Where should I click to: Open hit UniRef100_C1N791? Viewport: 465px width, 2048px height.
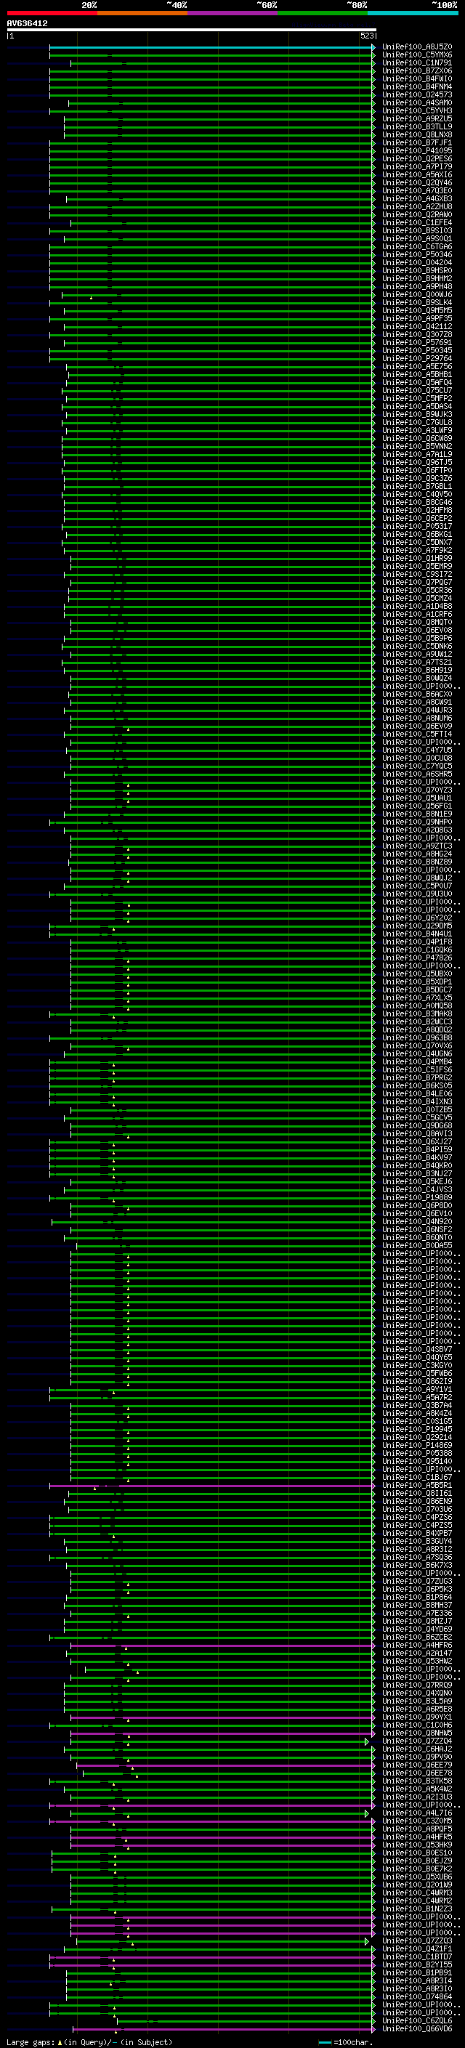point(417,62)
